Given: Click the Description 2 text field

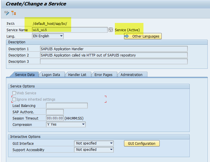Looking at the screenshot, I should (x=114, y=55).
